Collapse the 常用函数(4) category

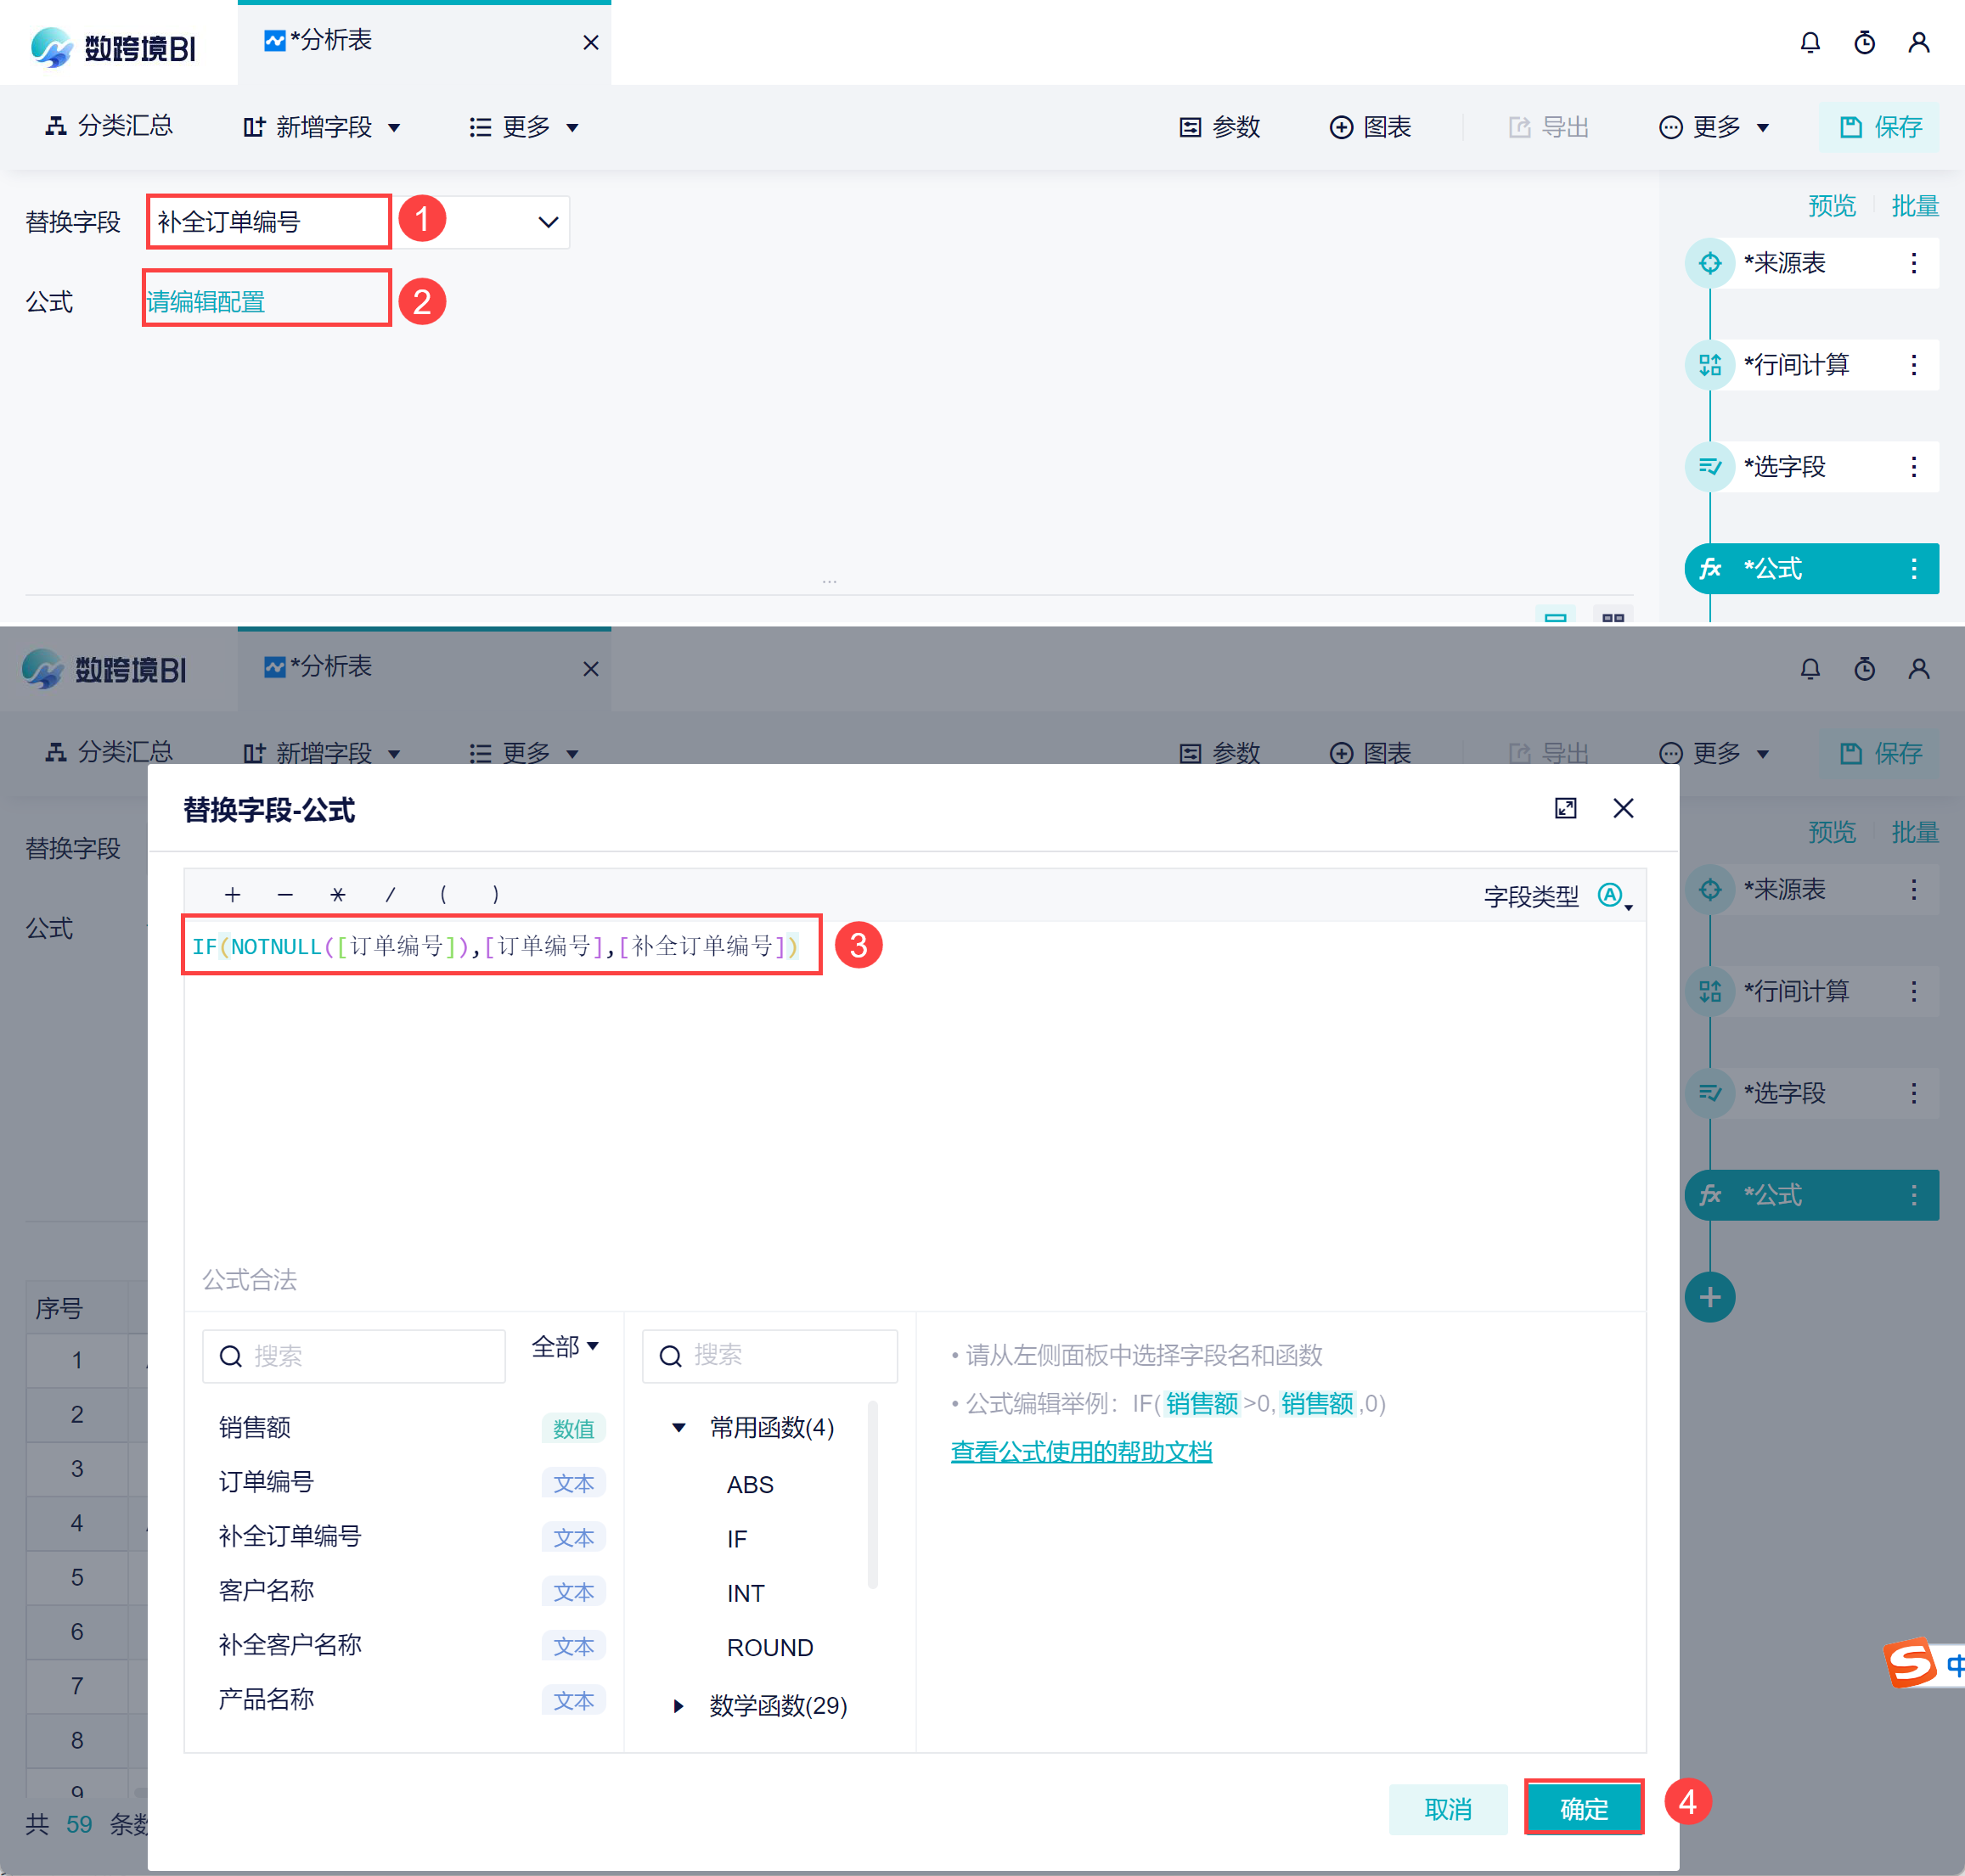(678, 1427)
